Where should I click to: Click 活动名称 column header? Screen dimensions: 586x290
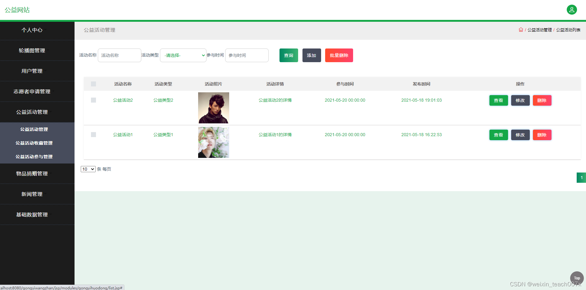coord(123,84)
